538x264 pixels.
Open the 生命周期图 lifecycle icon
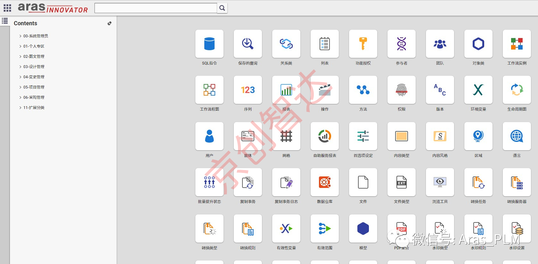tap(517, 90)
